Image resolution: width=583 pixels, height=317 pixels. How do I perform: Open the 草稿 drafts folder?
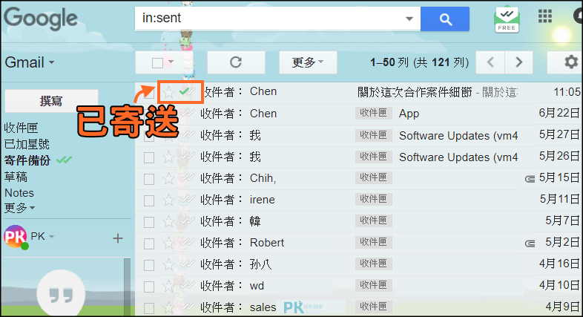click(16, 177)
